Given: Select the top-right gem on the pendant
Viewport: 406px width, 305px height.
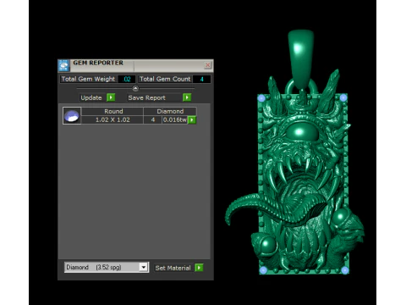Looking at the screenshot, I should pyautogui.click(x=343, y=97).
